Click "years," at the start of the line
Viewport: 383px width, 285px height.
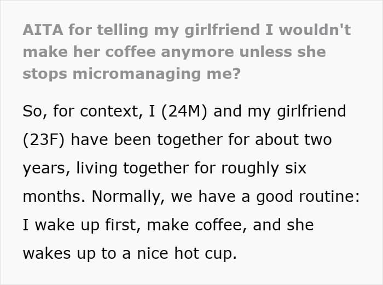[x=47, y=169]
